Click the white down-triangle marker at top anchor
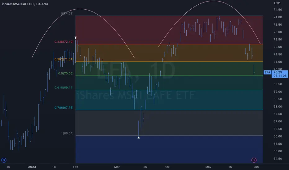Viewport: 289px width, 170px height. tap(75, 38)
